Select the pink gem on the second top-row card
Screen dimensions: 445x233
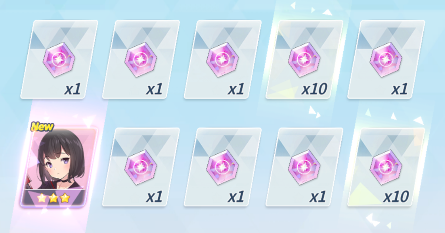[x=141, y=60]
